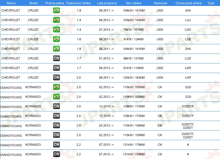Select the ON diesel icon in Cruze LKR row

pos(56,68)
